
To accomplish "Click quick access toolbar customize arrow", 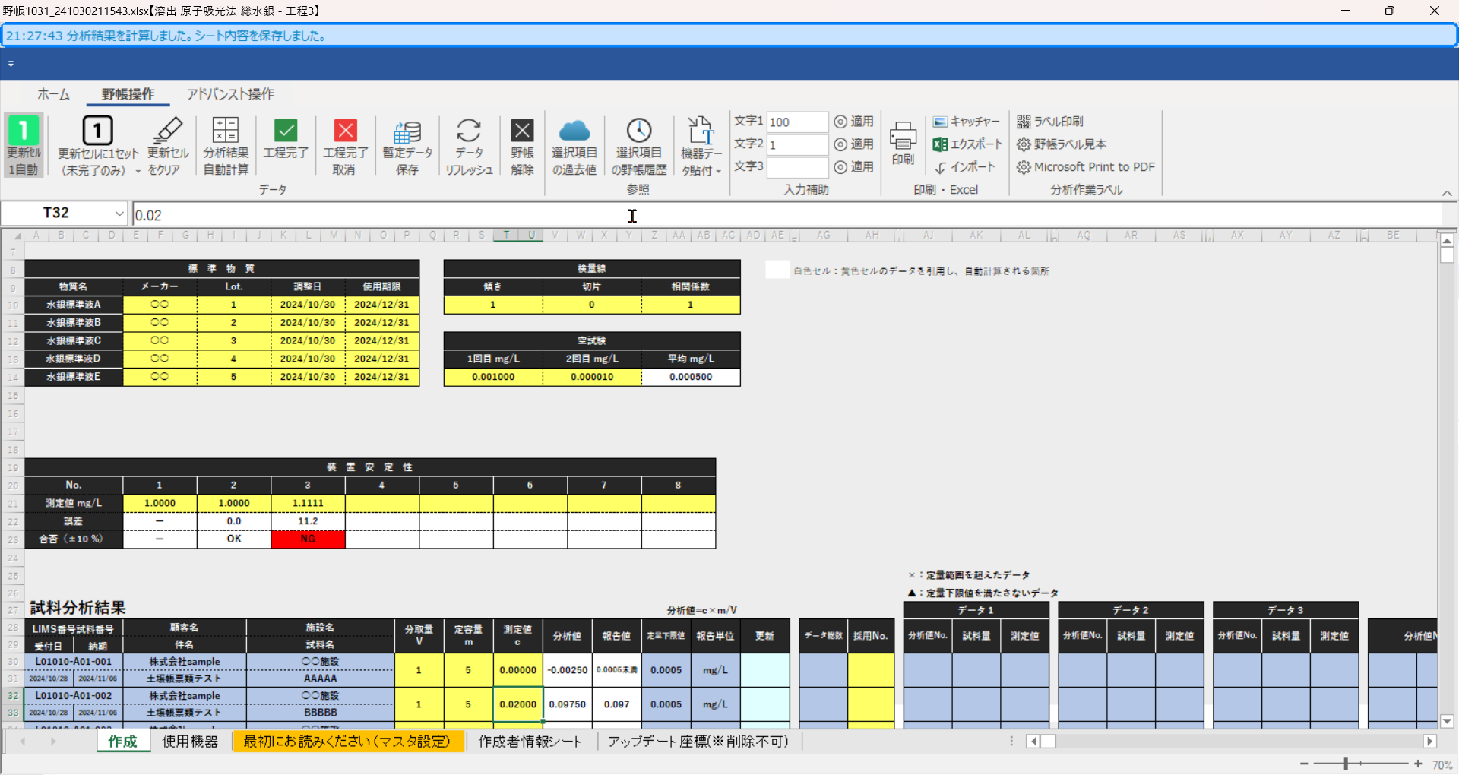I will coord(11,64).
